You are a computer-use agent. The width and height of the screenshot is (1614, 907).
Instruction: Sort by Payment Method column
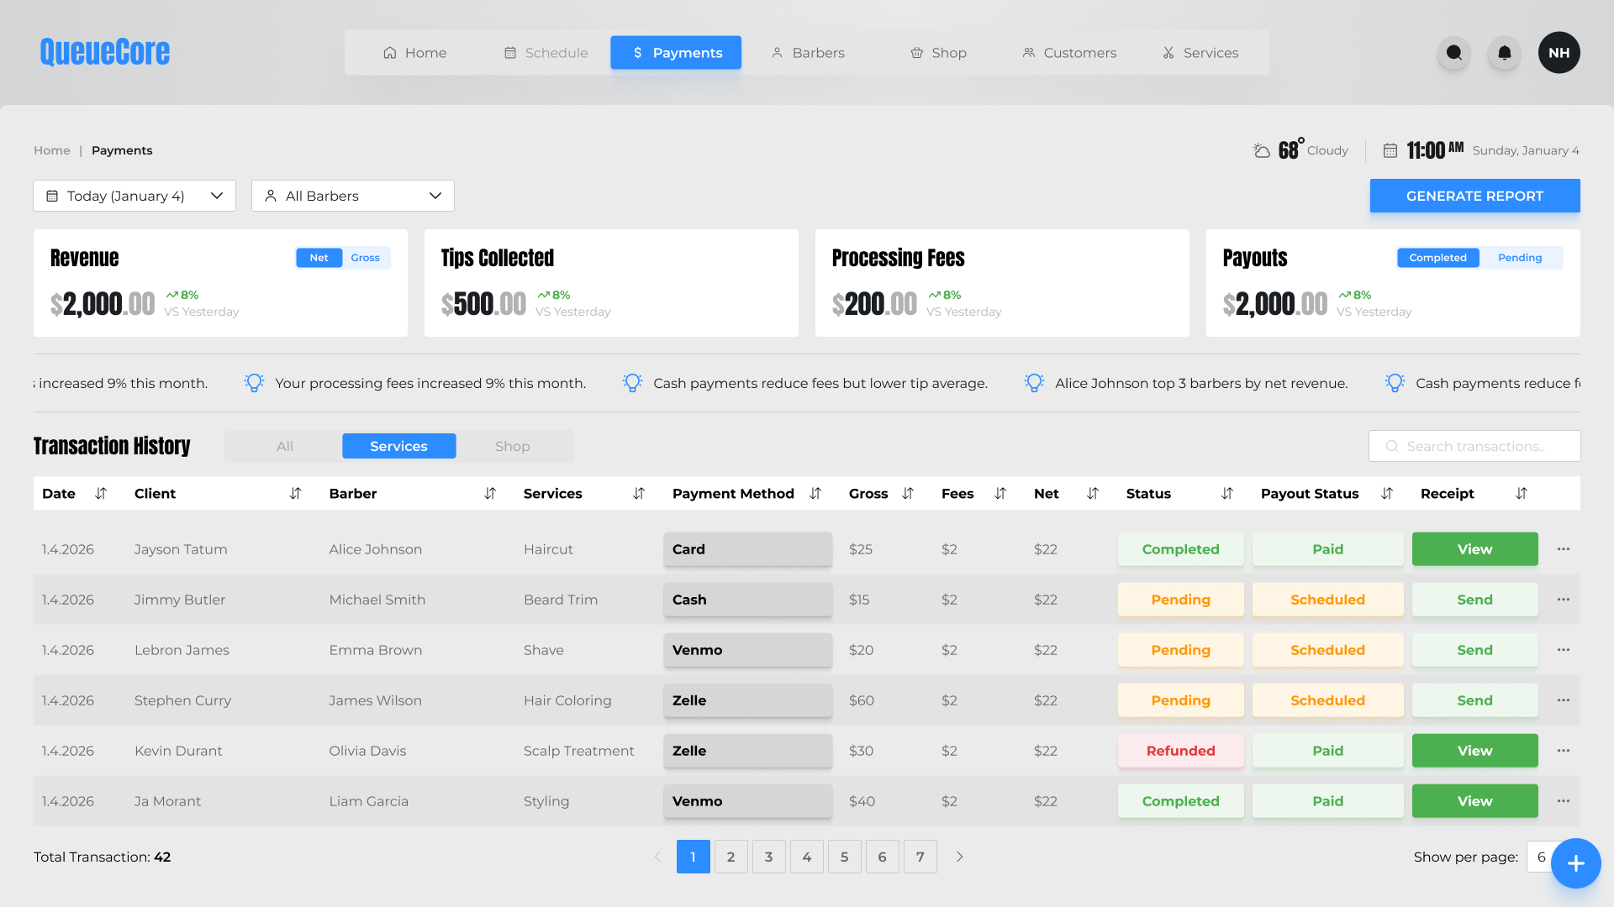(x=815, y=494)
